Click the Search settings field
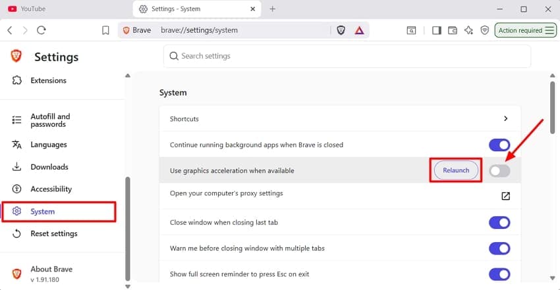 point(347,56)
